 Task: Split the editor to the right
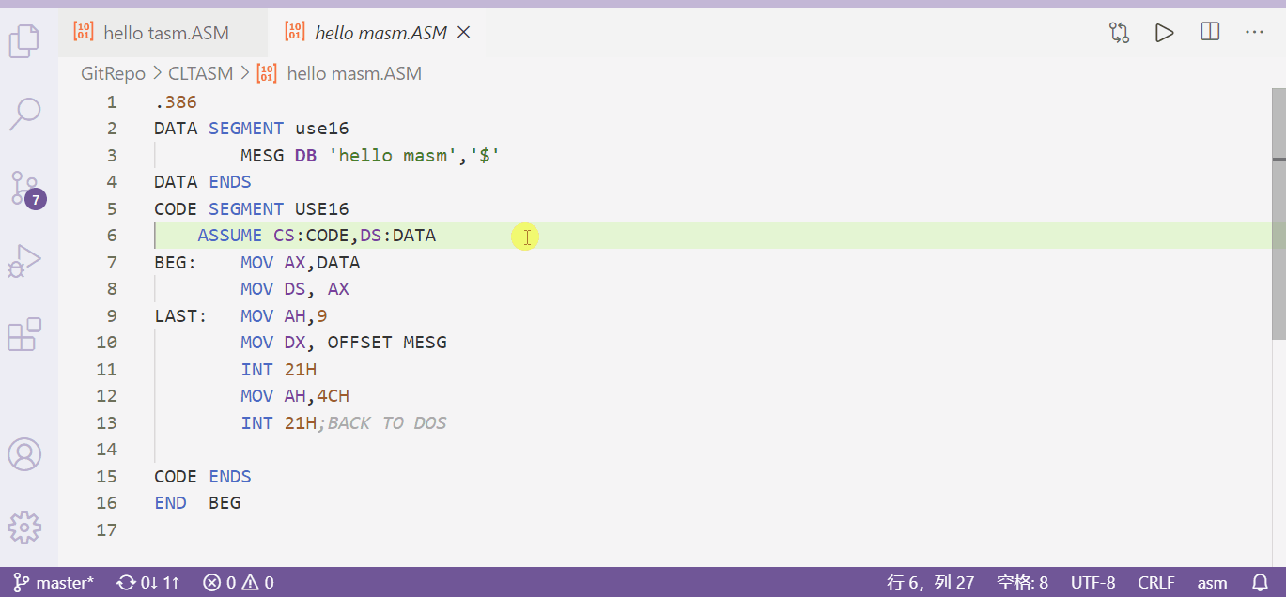(1209, 32)
